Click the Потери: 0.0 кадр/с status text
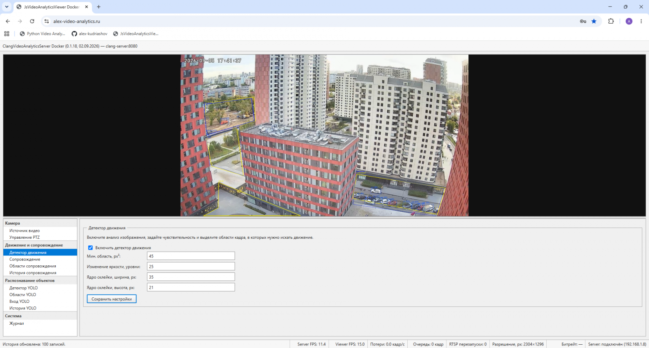This screenshot has height=348, width=649. coord(387,344)
